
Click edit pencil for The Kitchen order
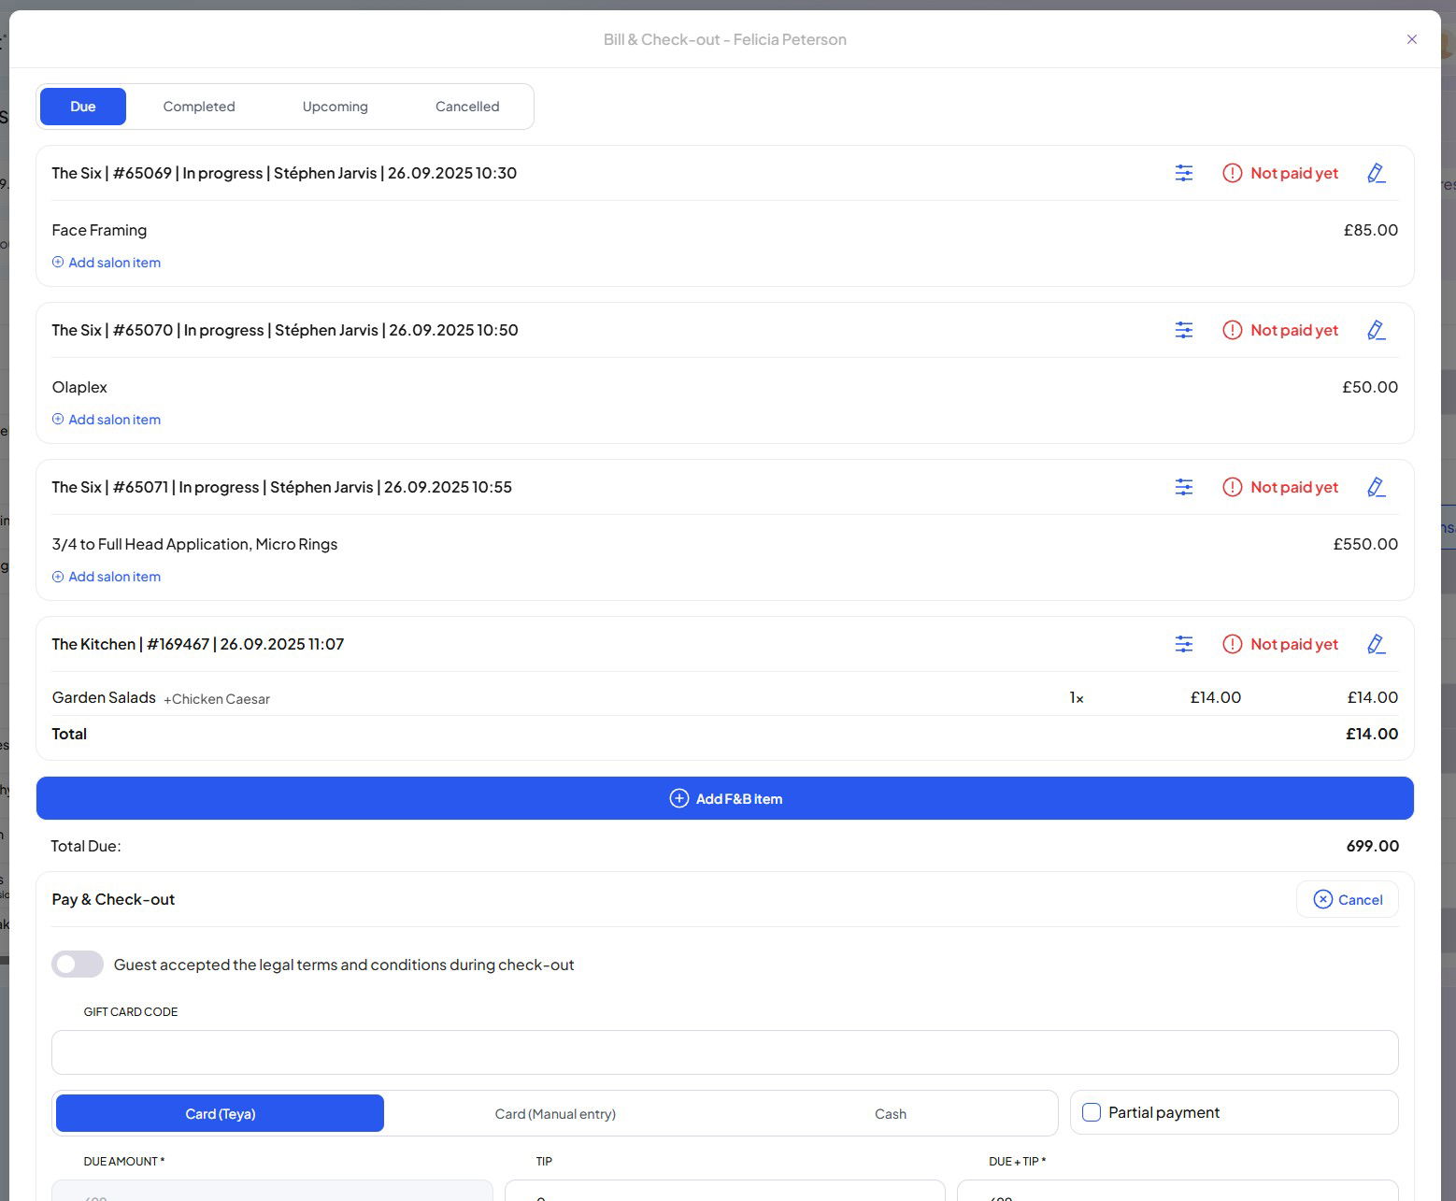pyautogui.click(x=1376, y=644)
